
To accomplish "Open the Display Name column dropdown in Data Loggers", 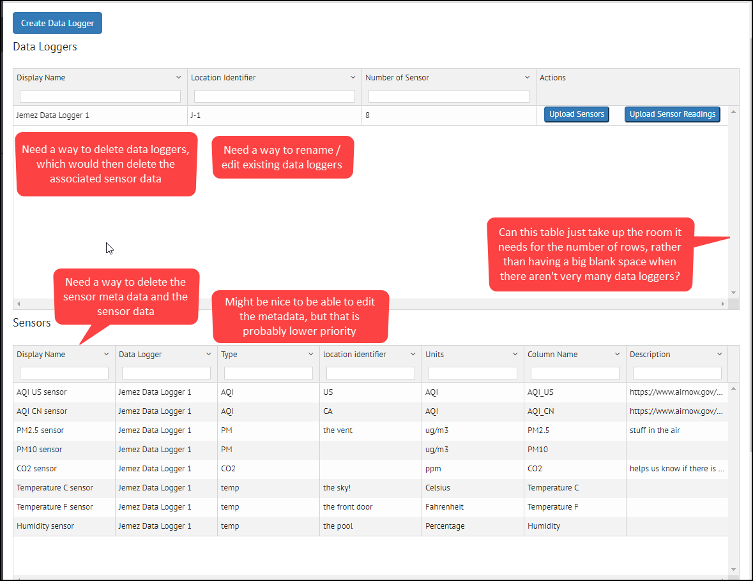I will (x=178, y=77).
